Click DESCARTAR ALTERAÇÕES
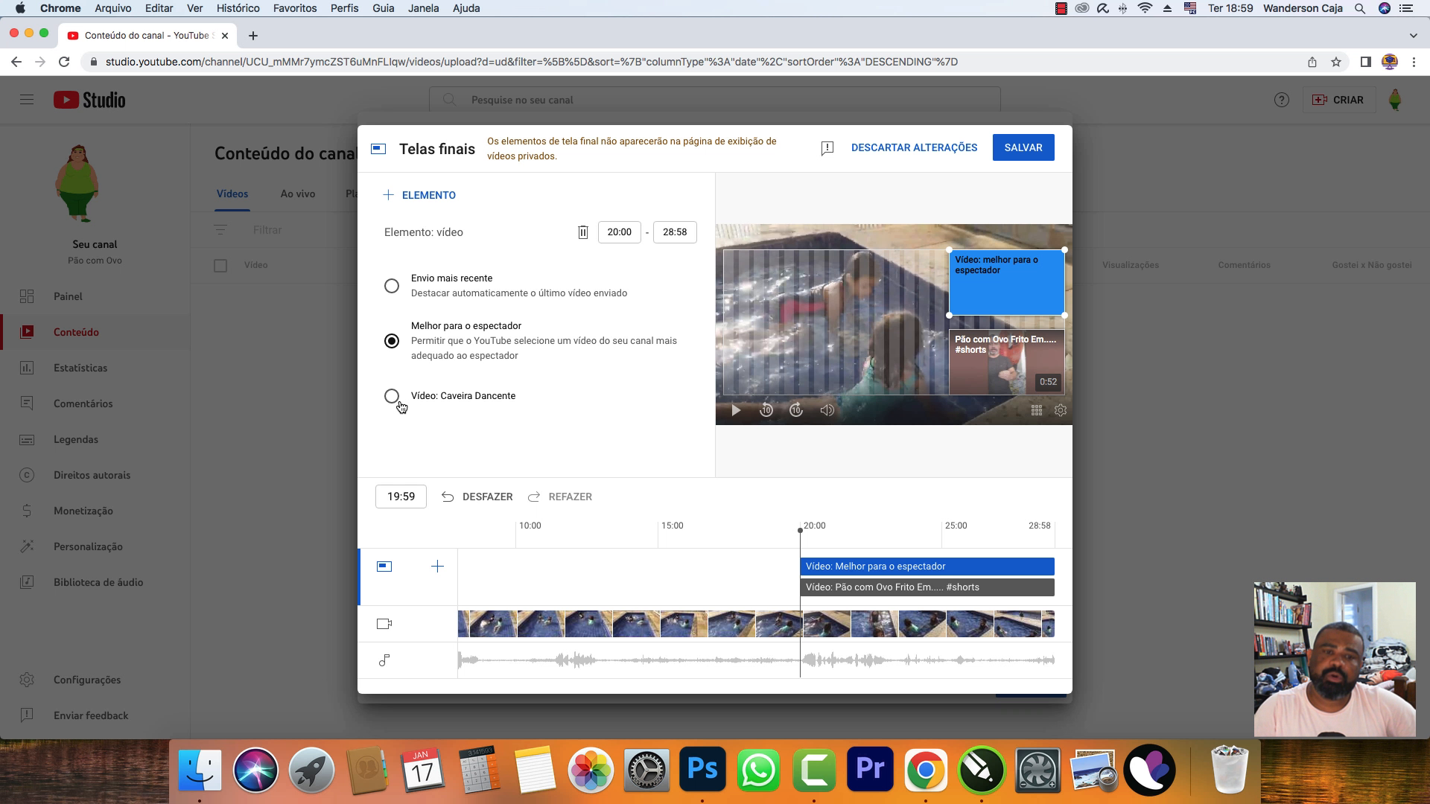The image size is (1430, 804). pyautogui.click(x=914, y=147)
